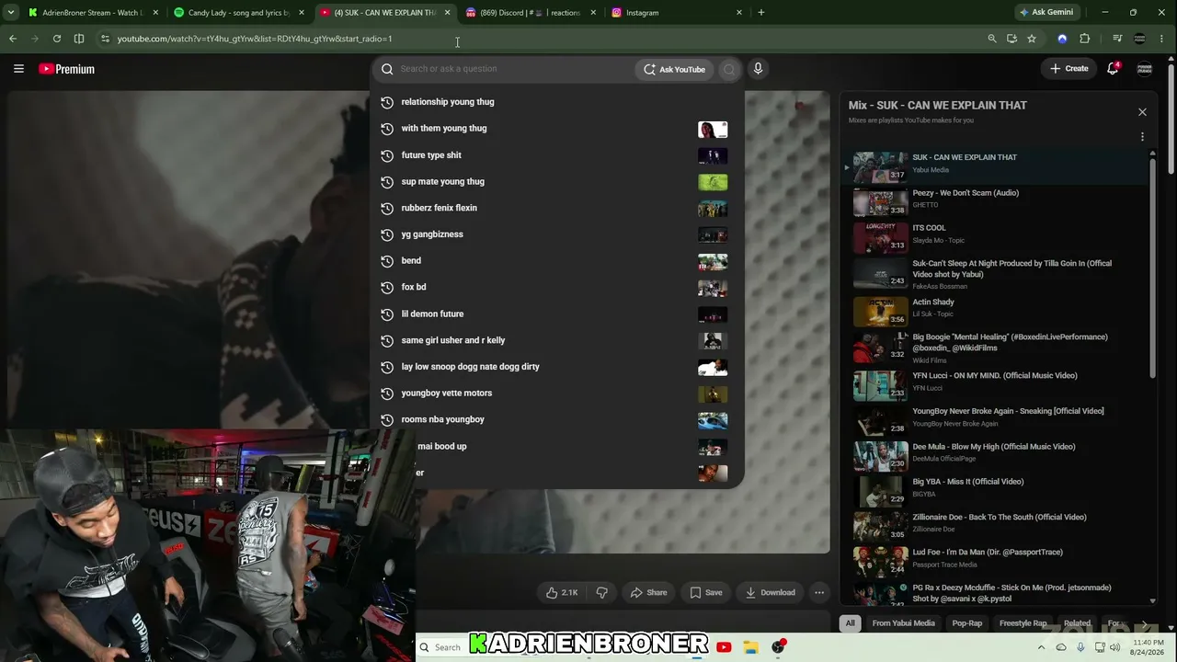
Task: Go back in the browser
Action: click(13, 39)
